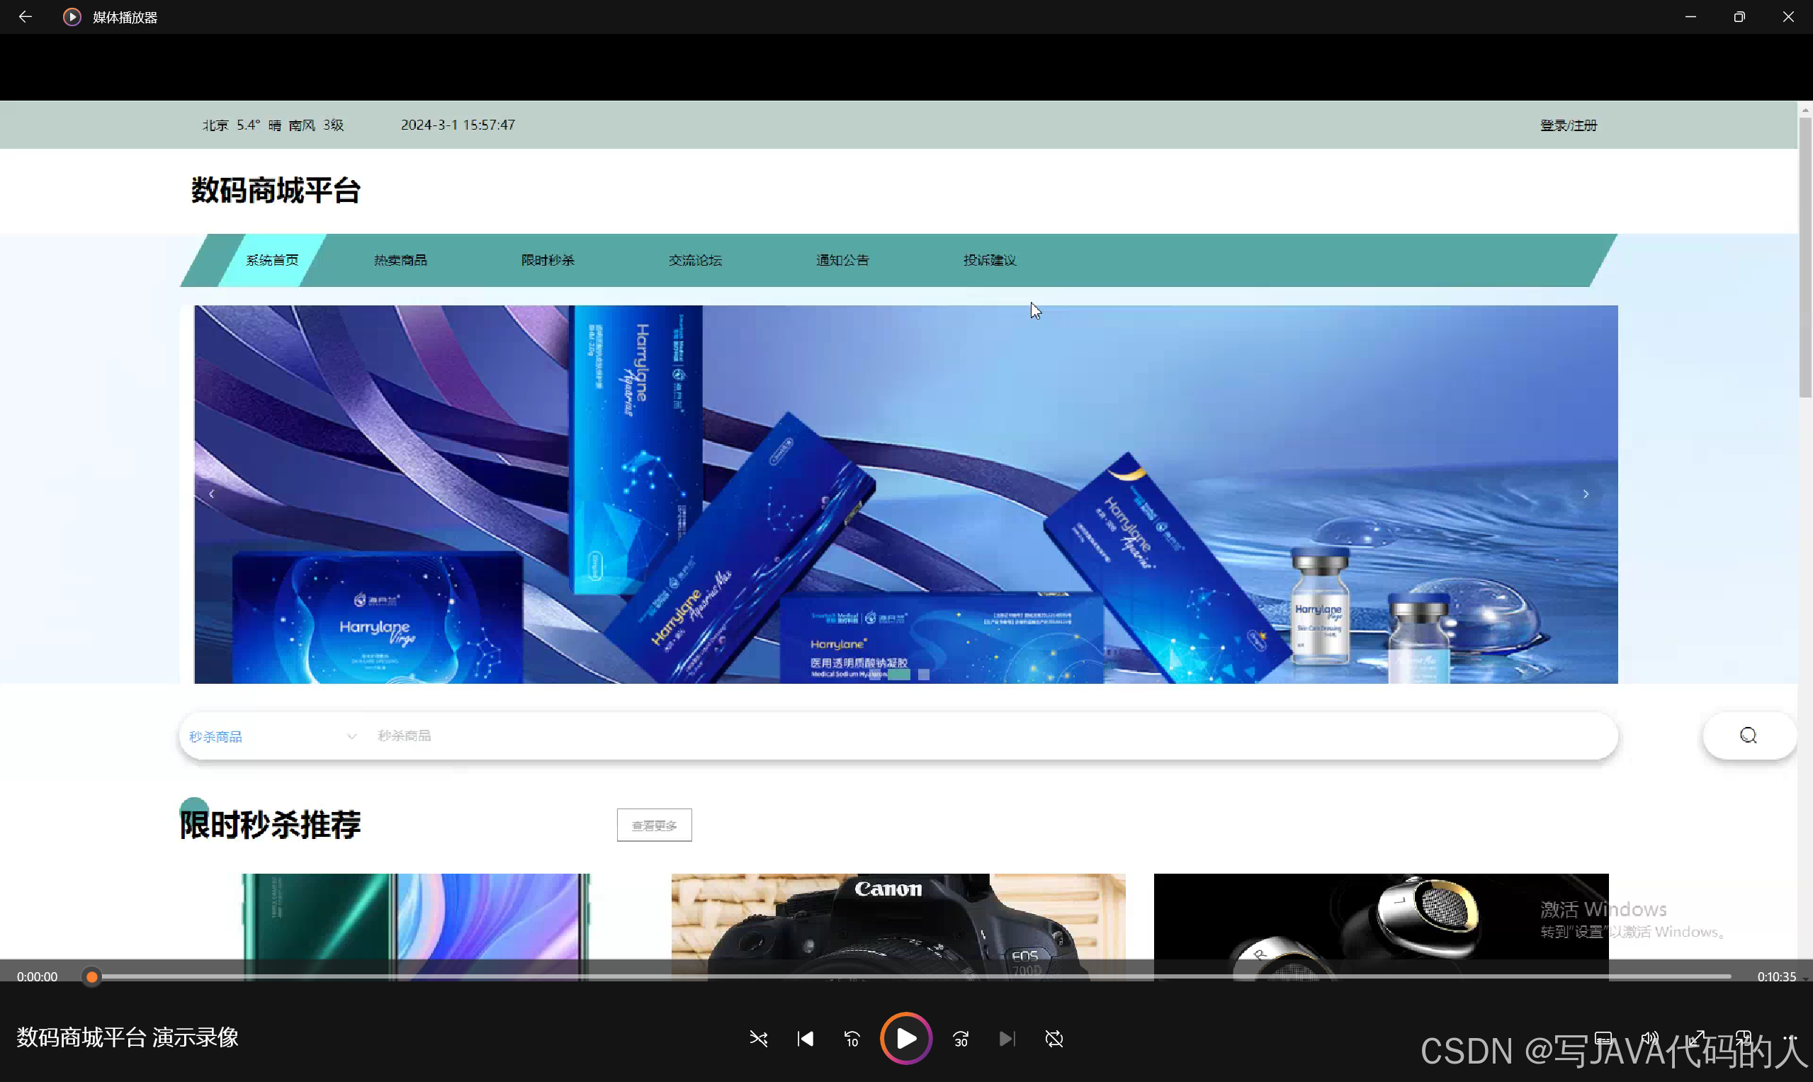This screenshot has width=1813, height=1082.
Task: Click the next banner arrow on the carousel
Action: [1586, 495]
